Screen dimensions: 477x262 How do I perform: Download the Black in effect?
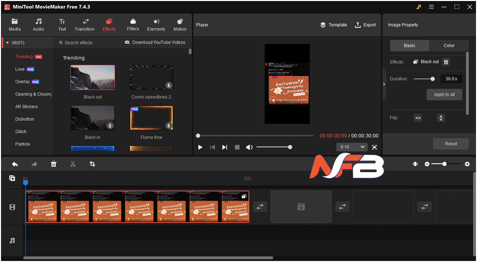[110, 125]
